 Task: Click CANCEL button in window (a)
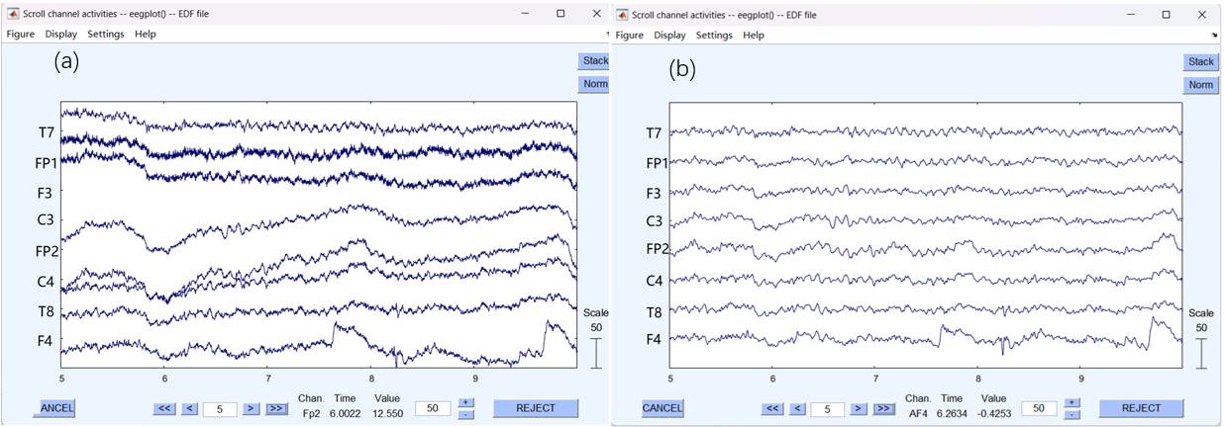click(54, 407)
